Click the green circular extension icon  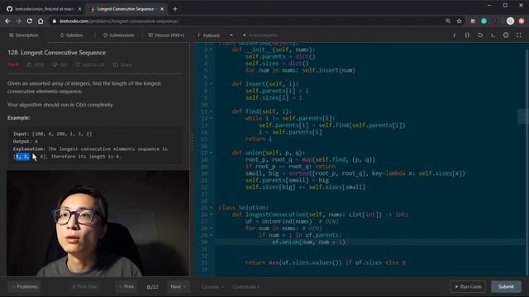pyautogui.click(x=484, y=21)
